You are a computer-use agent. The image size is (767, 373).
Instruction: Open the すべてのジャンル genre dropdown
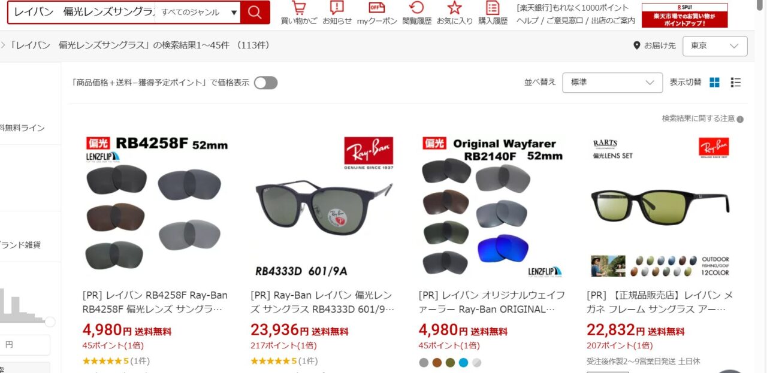click(198, 13)
